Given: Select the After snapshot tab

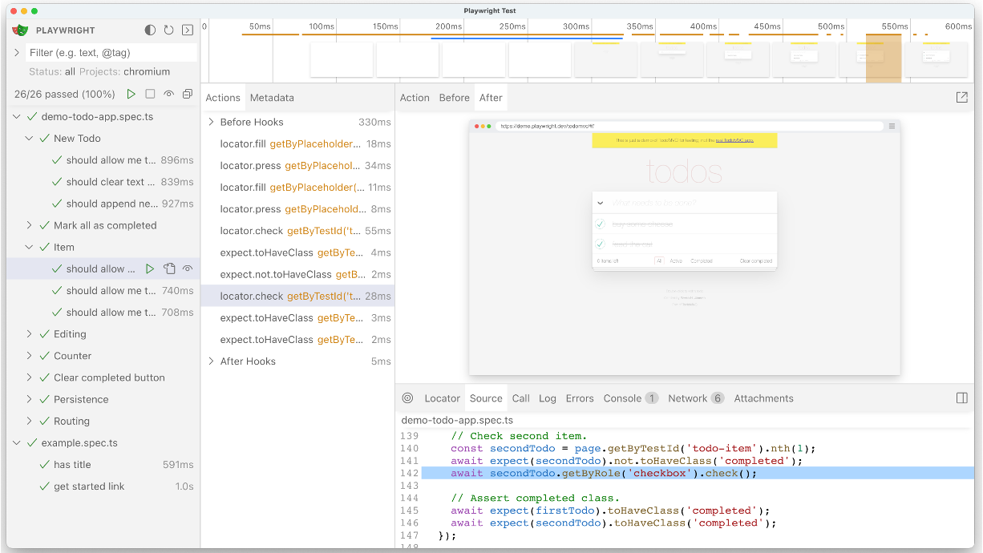Looking at the screenshot, I should point(491,98).
